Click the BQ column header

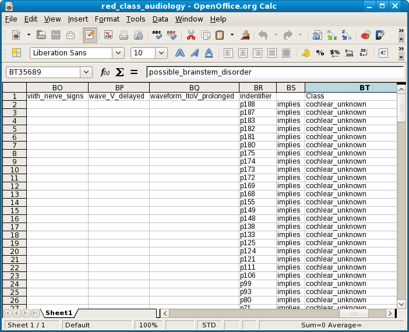pyautogui.click(x=194, y=87)
